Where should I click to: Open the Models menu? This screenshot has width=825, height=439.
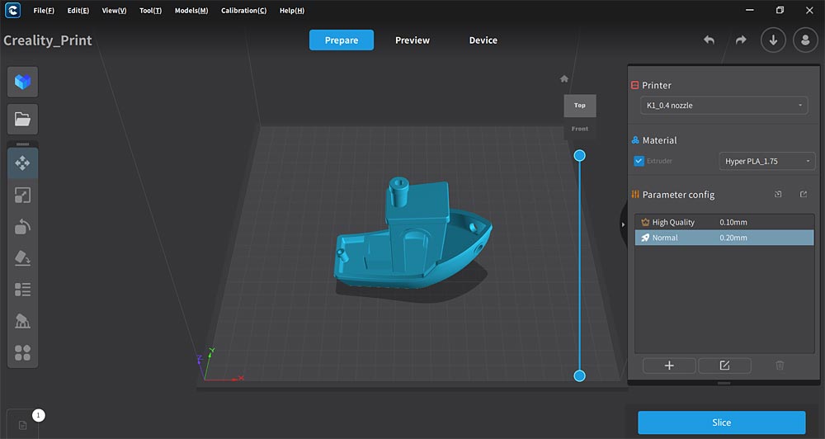pyautogui.click(x=191, y=11)
